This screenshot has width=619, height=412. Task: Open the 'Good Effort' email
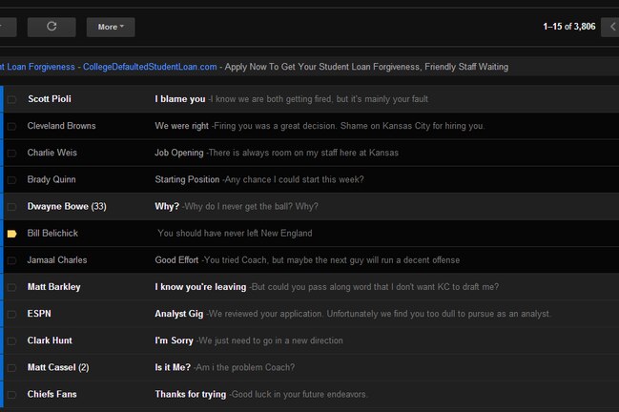tap(307, 260)
